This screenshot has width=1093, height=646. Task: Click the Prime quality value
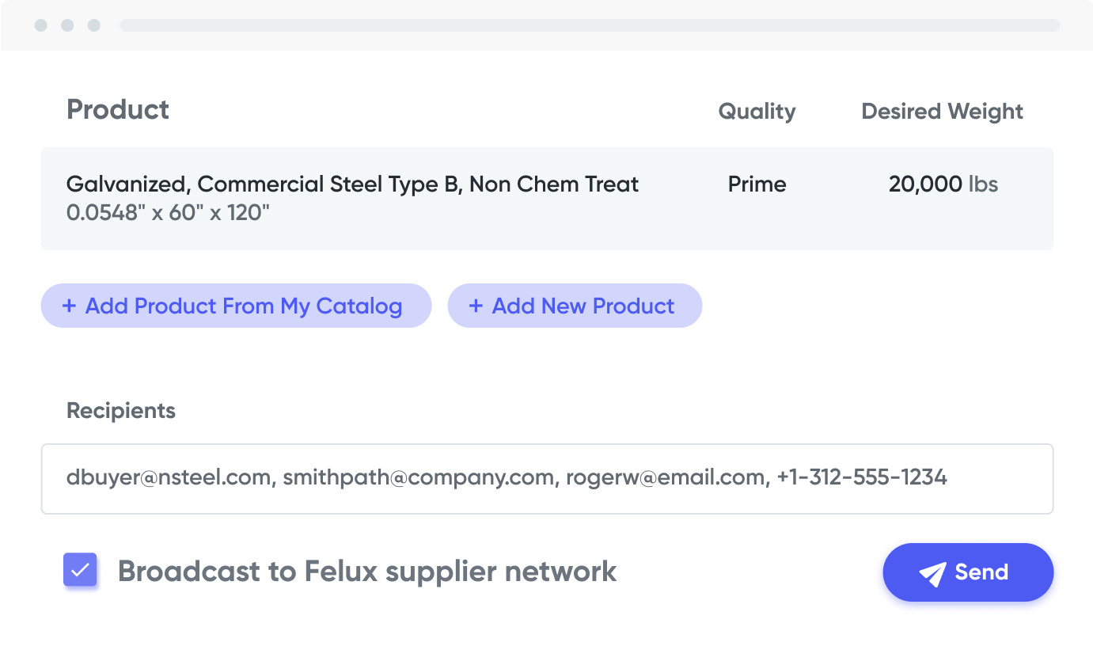[757, 184]
